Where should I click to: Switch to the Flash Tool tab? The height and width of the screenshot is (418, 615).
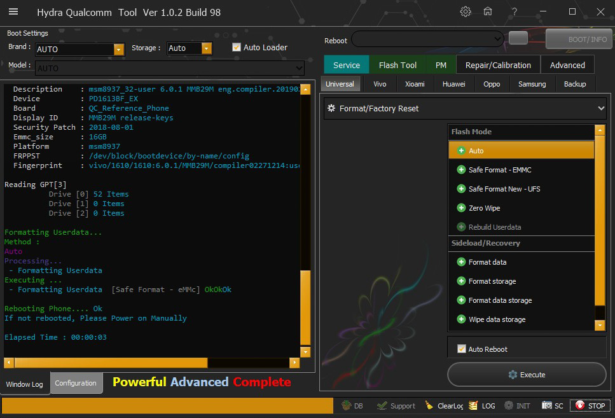pos(397,65)
